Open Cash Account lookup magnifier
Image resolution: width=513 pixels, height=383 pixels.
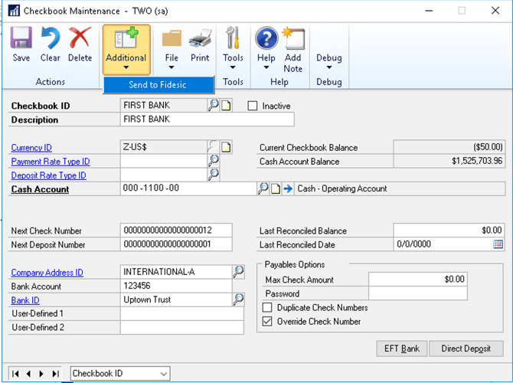pos(263,188)
